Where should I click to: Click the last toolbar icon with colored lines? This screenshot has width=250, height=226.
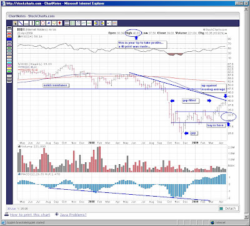tap(115, 23)
